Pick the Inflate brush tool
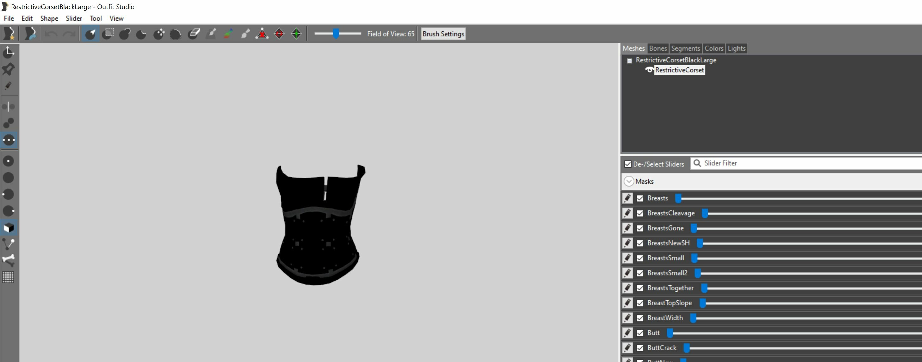 point(125,34)
